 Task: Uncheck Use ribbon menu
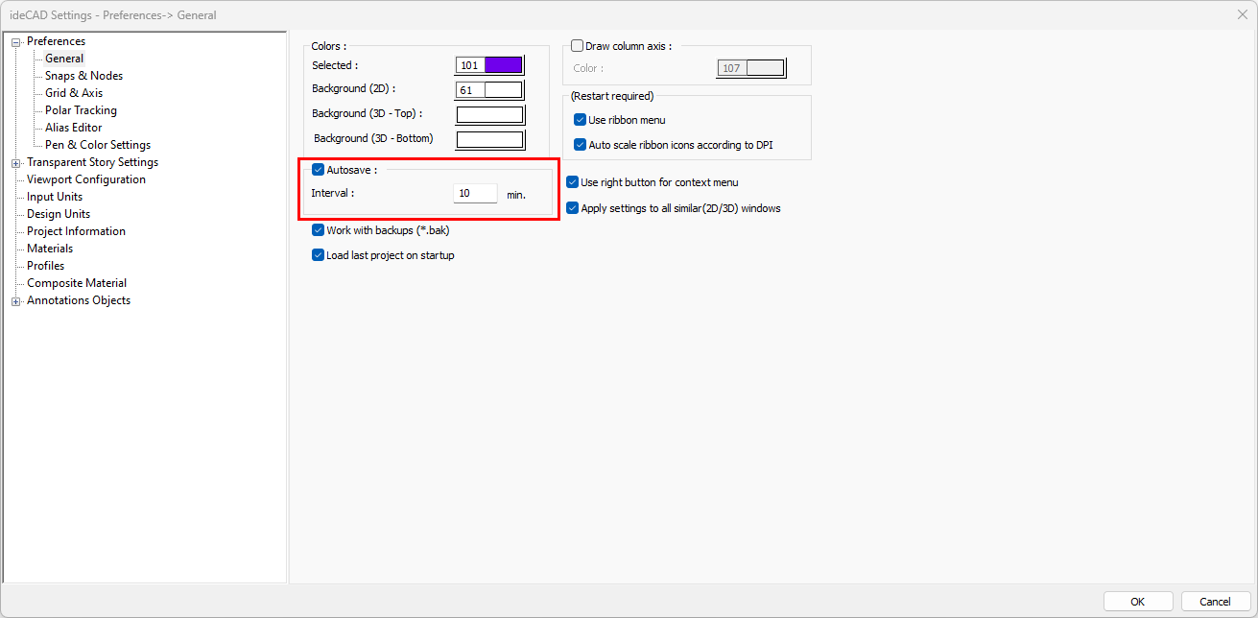580,120
